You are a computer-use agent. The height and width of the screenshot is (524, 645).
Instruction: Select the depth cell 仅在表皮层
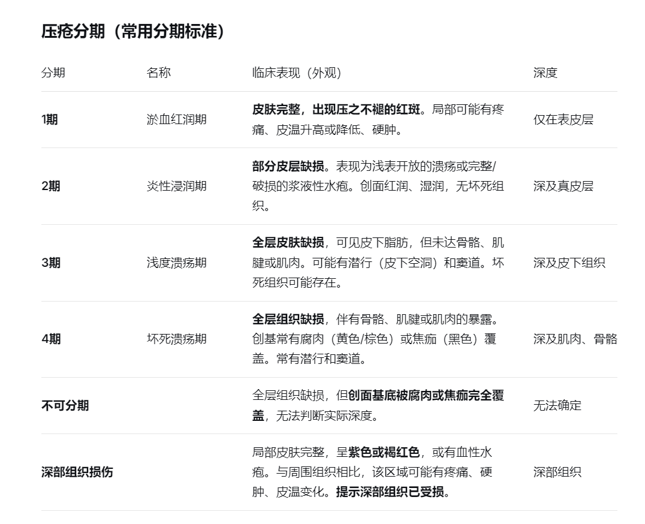click(x=563, y=119)
